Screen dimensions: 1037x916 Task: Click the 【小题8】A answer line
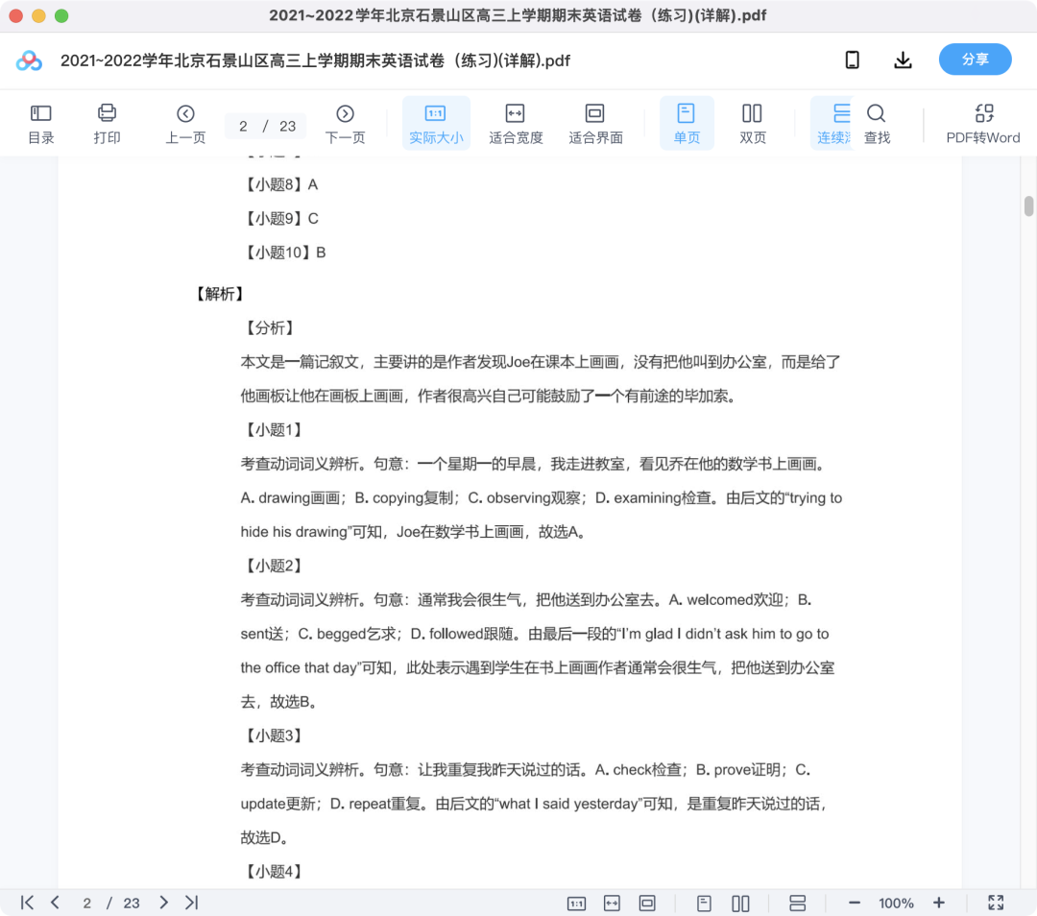[x=280, y=184]
